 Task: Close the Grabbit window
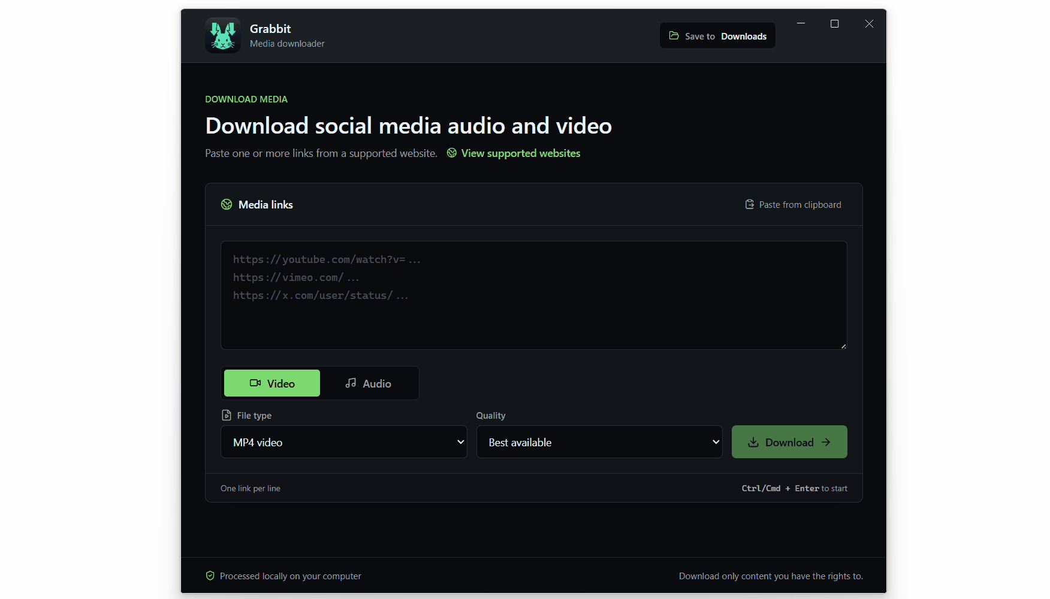click(869, 24)
